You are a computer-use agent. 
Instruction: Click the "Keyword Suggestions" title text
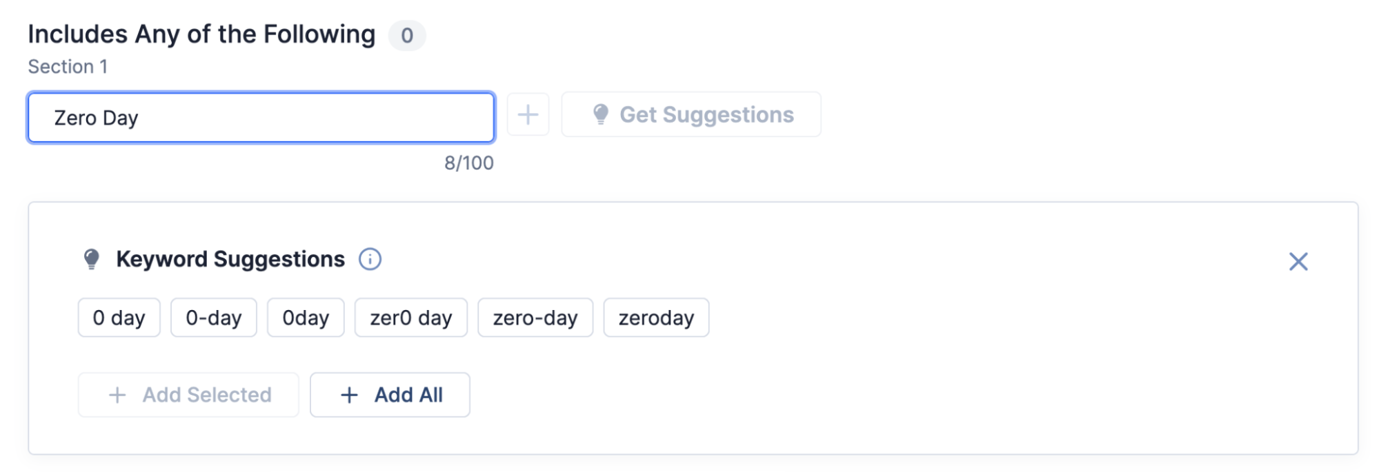pyautogui.click(x=230, y=260)
